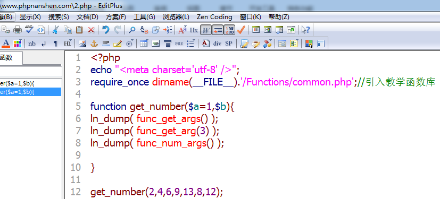Viewport: 440px width, 199px height.
Task: Open the 显示(X) menu
Action: (30, 17)
